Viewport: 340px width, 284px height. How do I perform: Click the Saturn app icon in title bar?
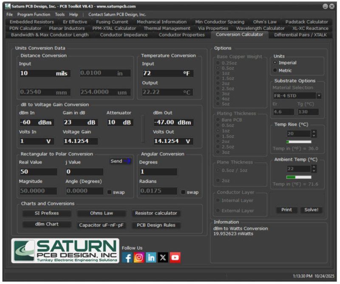coord(8,6)
